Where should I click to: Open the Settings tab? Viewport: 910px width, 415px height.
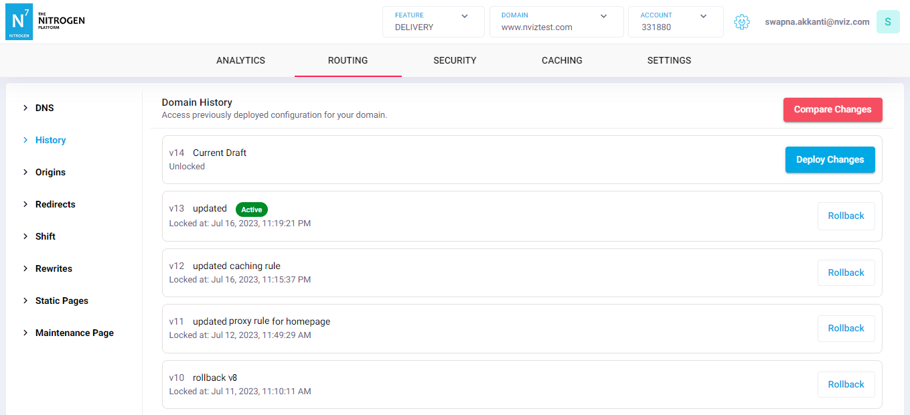(x=669, y=60)
